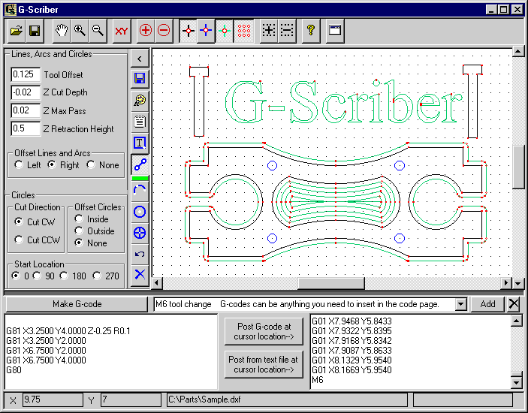Click the X coordinate field showing 9.75

pos(53,400)
